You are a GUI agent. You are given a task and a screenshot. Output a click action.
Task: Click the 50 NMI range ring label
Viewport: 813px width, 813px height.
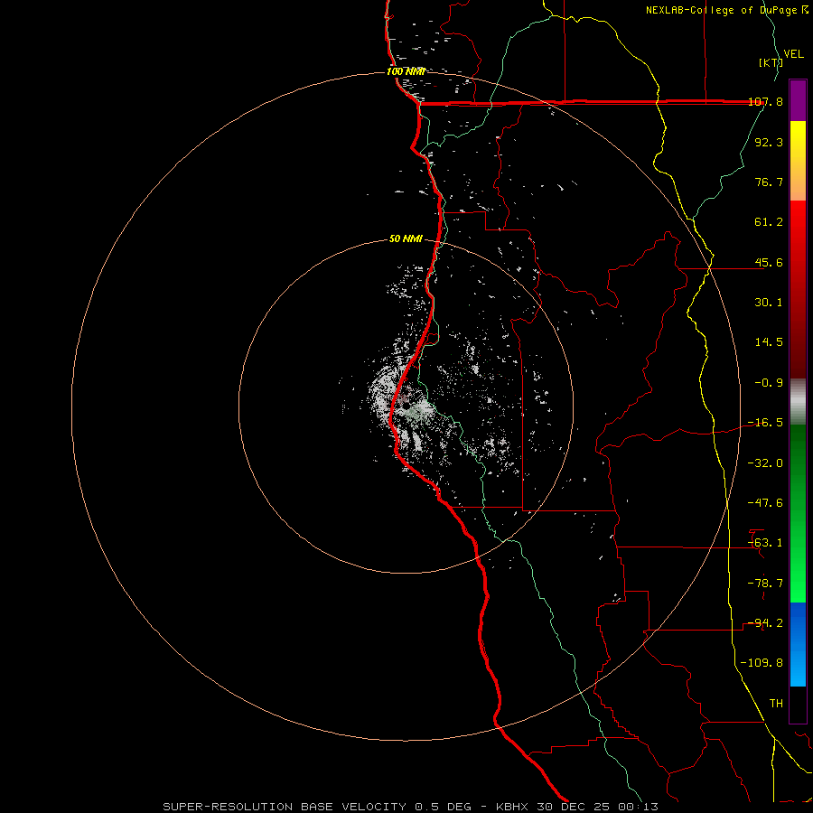(x=406, y=239)
